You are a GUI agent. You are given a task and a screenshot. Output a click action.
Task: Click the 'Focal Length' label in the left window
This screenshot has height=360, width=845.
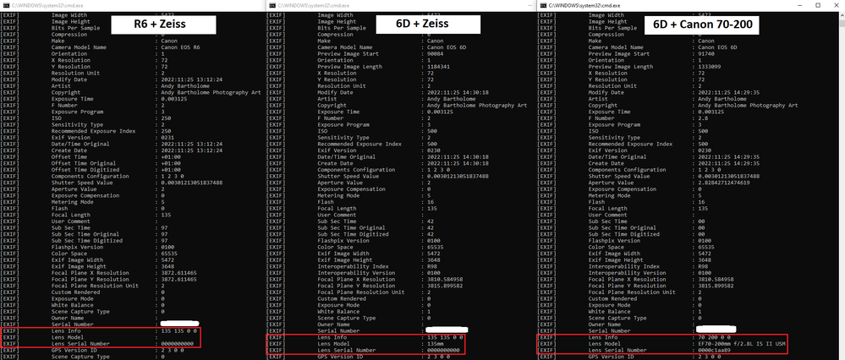[69, 215]
